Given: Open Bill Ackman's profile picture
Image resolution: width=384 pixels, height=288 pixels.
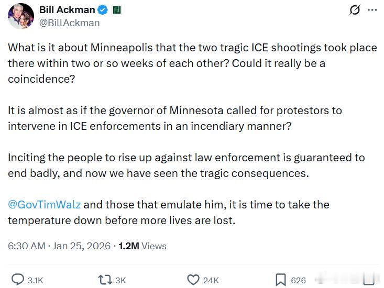Looking at the screenshot, I should coord(21,16).
